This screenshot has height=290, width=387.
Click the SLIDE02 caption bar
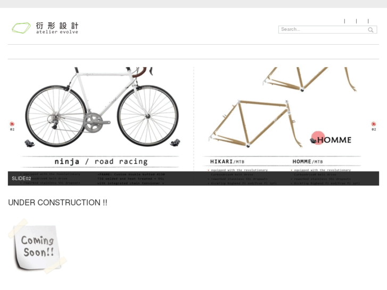[x=194, y=178]
